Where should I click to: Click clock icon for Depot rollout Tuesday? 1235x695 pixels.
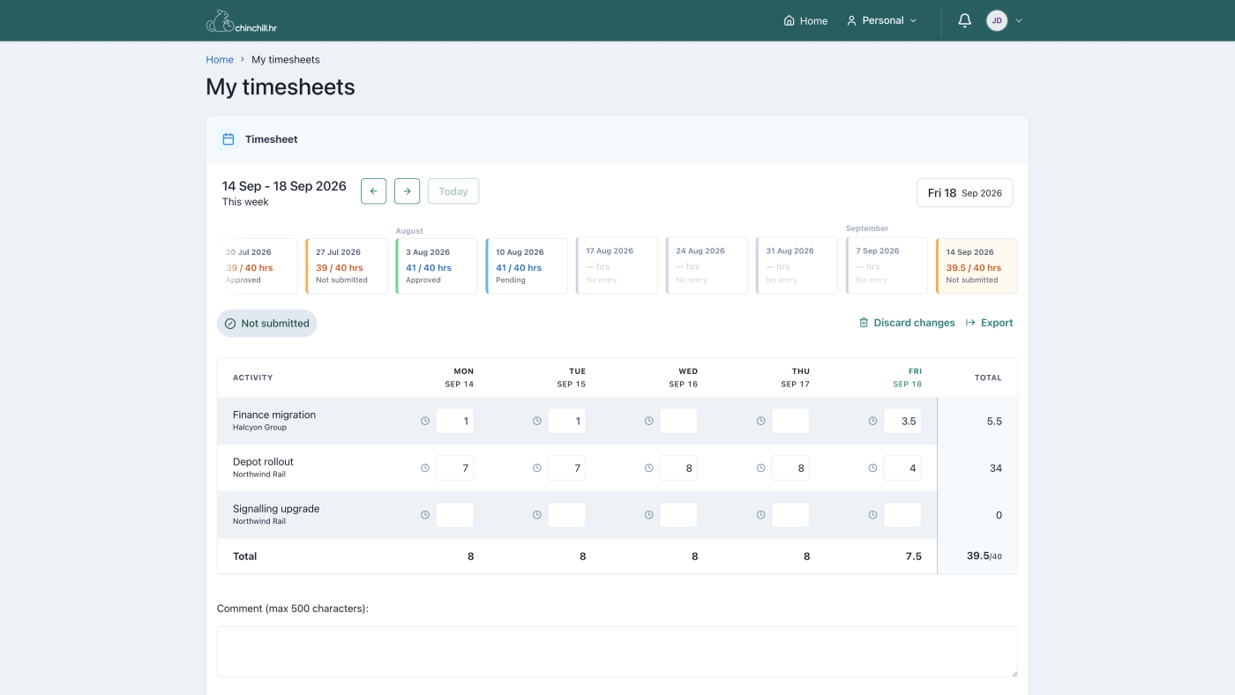coord(537,468)
